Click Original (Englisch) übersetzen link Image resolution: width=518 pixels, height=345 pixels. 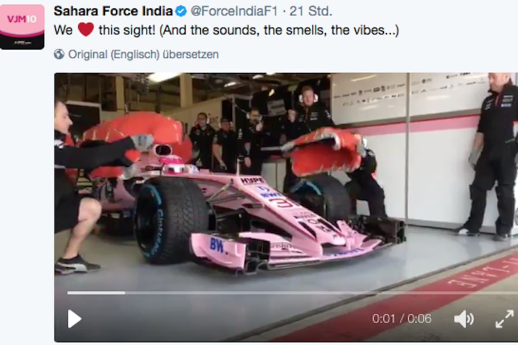143,54
